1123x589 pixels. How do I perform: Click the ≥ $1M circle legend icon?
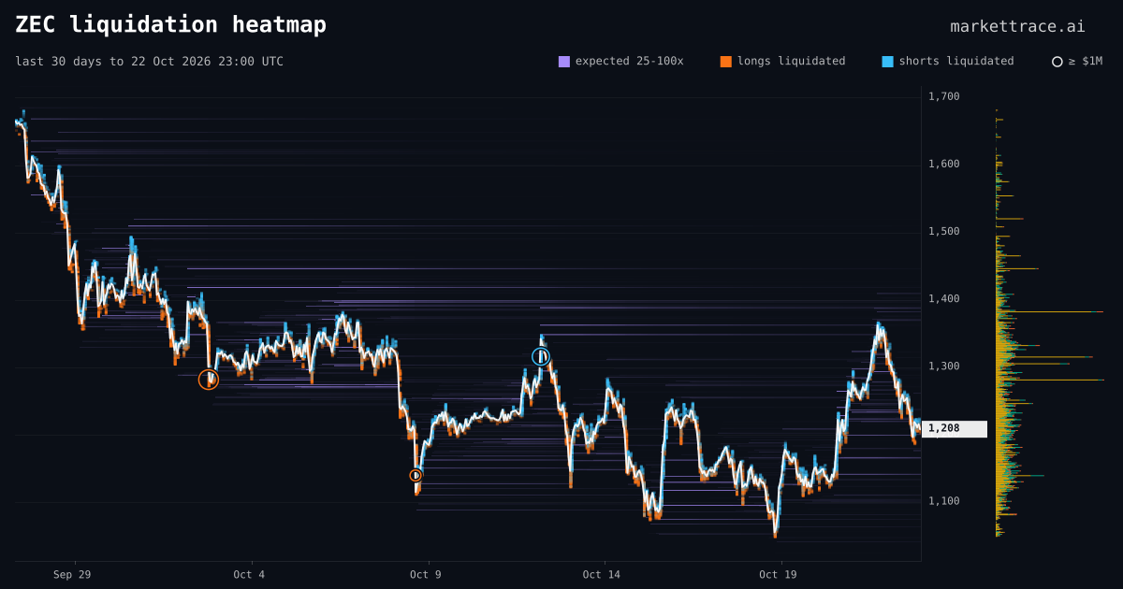point(1057,62)
